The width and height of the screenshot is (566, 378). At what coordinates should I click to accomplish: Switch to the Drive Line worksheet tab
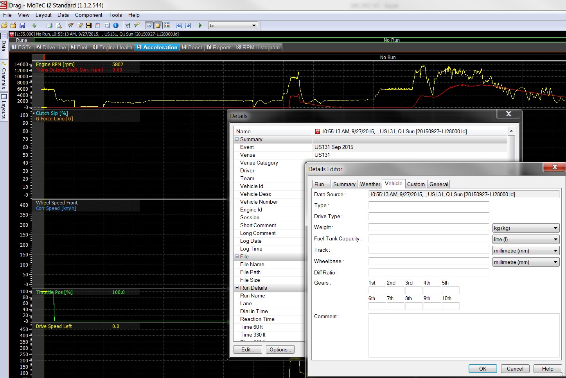[51, 47]
